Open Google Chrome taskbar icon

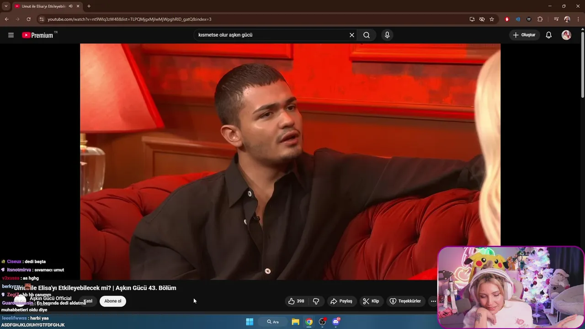click(x=309, y=322)
